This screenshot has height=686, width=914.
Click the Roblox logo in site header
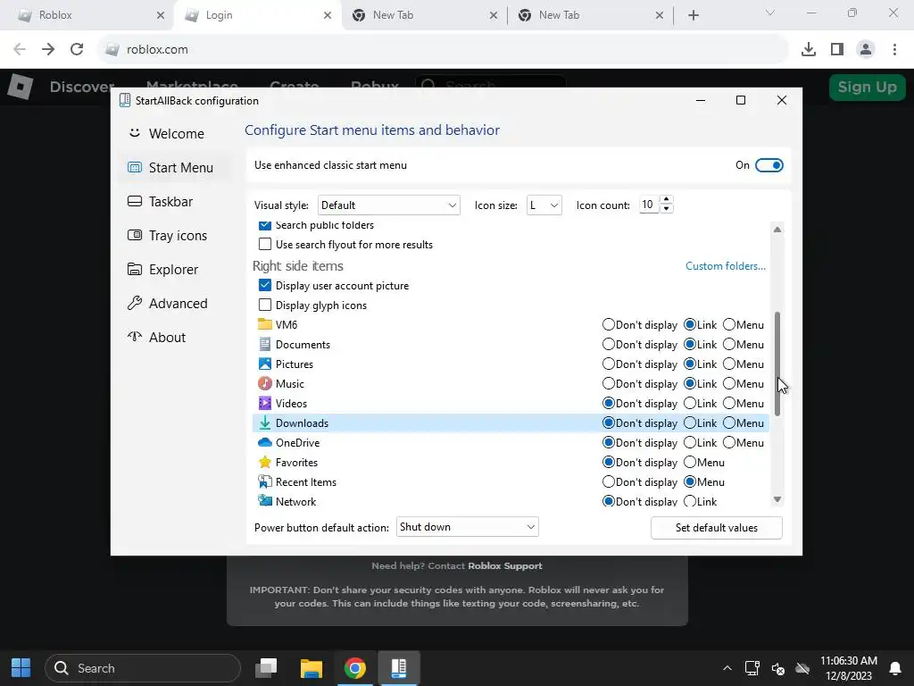tap(21, 87)
